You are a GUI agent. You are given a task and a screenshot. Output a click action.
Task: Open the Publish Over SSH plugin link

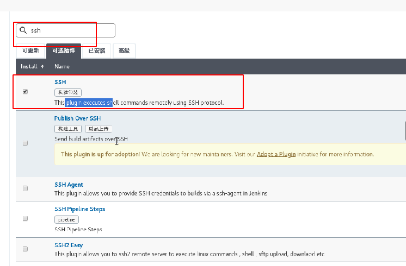[77, 118]
